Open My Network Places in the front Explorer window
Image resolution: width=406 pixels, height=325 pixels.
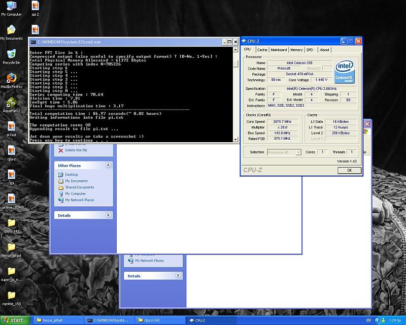[x=80, y=200]
